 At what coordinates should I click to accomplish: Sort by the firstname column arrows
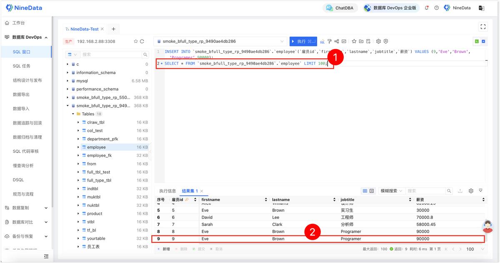click(x=266, y=200)
